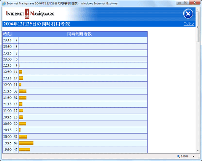Click the orange bar for 21:30
The height and width of the screenshot is (161, 202).
[x=23, y=98]
